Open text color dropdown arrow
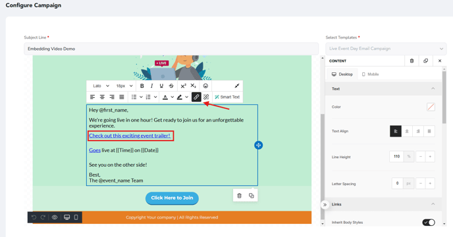This screenshot has height=237, width=453. (x=173, y=97)
